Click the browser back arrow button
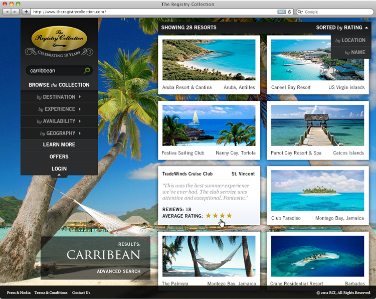 [7, 12]
